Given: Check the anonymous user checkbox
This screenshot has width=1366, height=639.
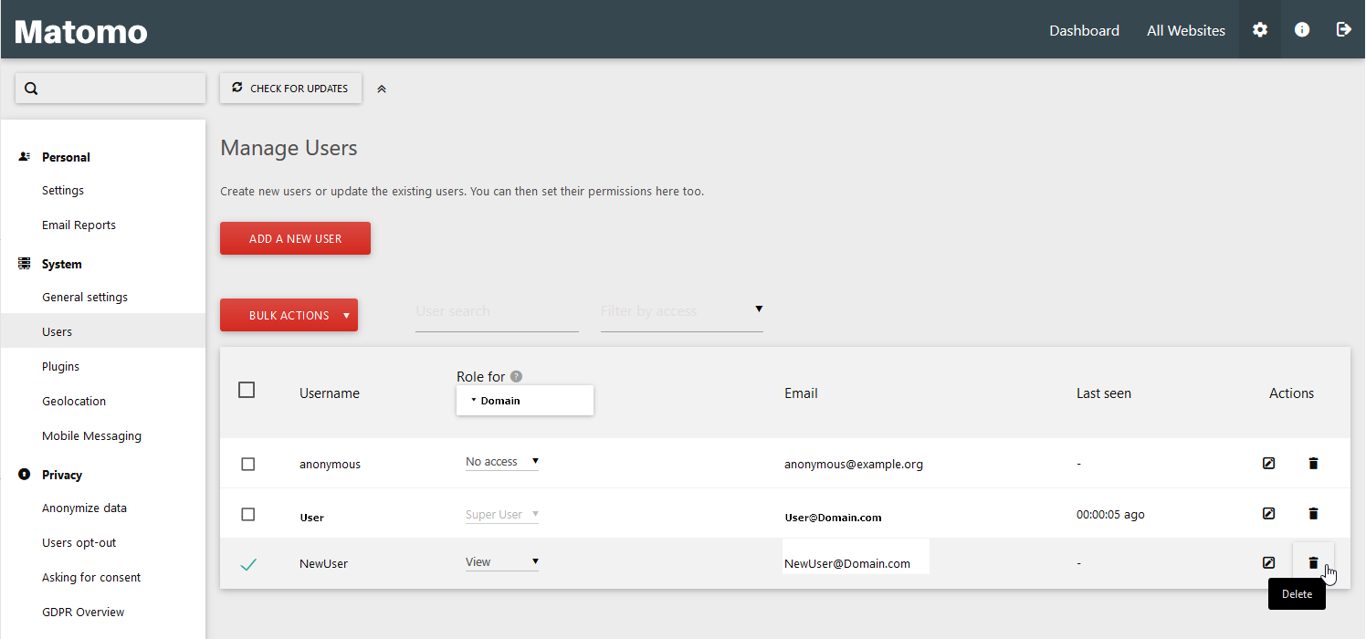Looking at the screenshot, I should point(248,465).
